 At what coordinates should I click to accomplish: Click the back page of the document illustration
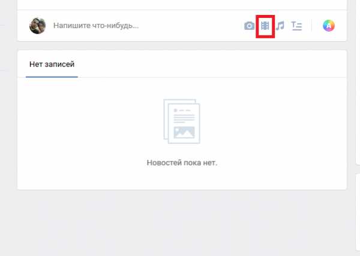[x=166, y=119]
